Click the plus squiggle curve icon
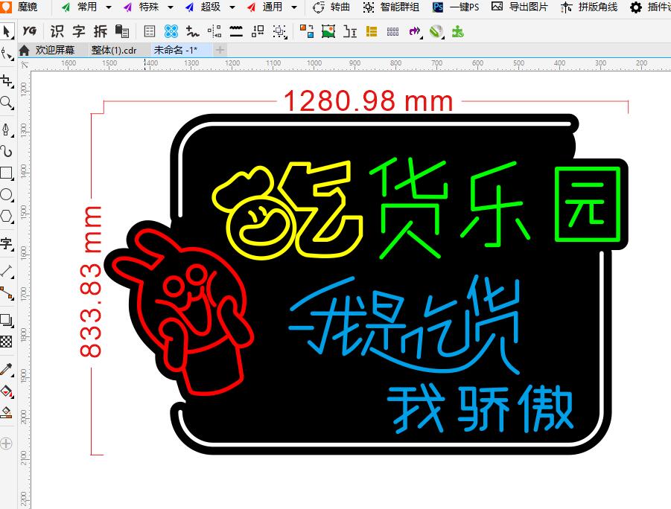Screen dimensions: 671x509 (193, 31)
